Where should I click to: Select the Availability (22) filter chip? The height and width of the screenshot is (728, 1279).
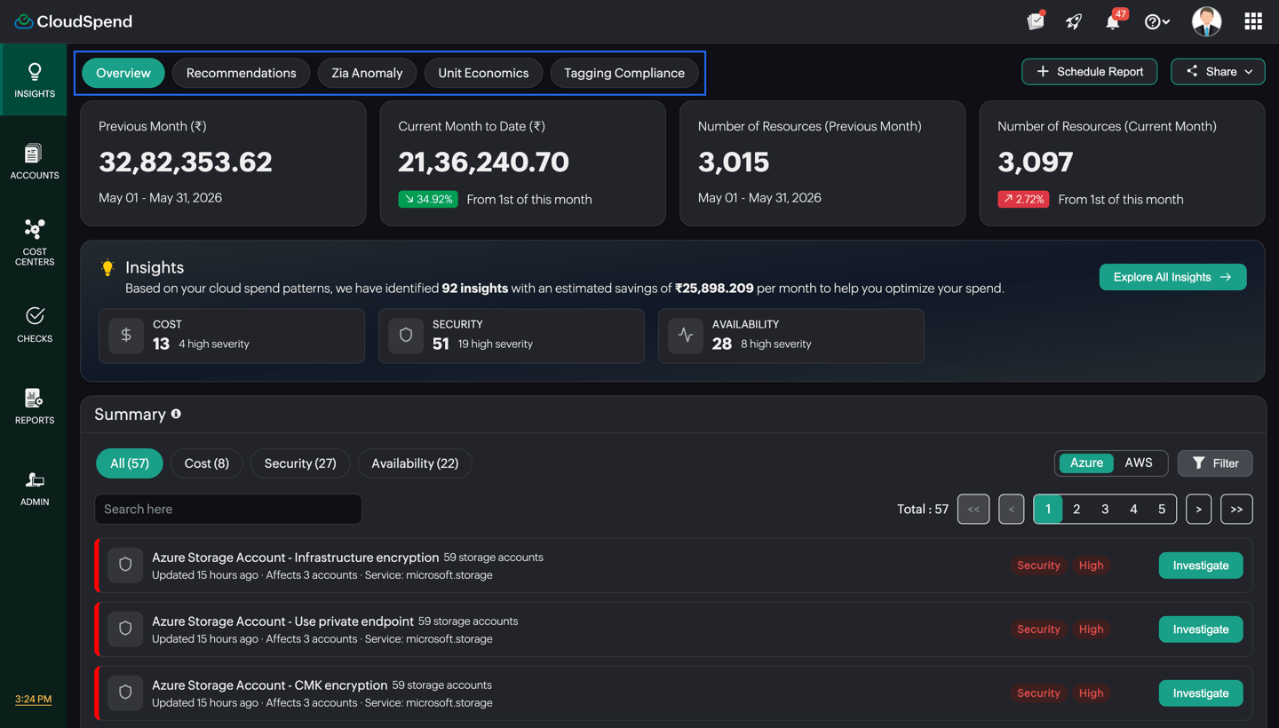[415, 463]
